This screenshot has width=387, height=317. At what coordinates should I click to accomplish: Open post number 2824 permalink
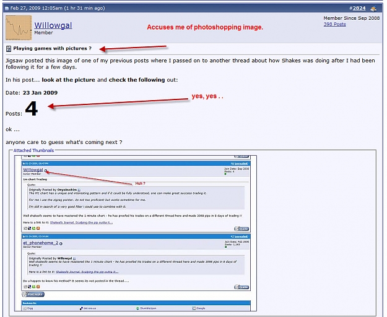[359, 8]
